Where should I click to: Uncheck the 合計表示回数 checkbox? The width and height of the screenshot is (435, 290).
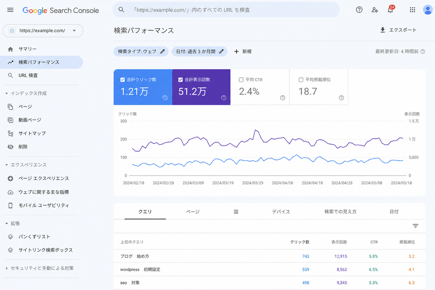click(x=181, y=80)
